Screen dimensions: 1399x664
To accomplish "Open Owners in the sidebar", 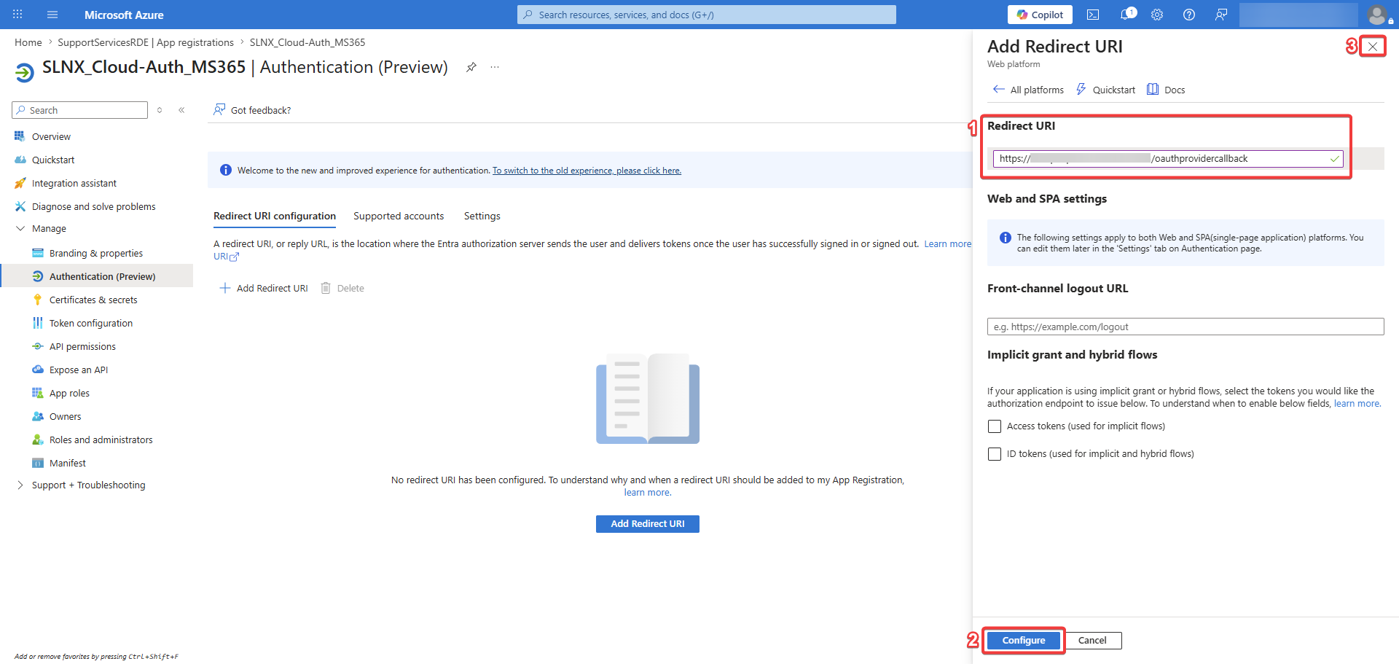I will pyautogui.click(x=65, y=416).
